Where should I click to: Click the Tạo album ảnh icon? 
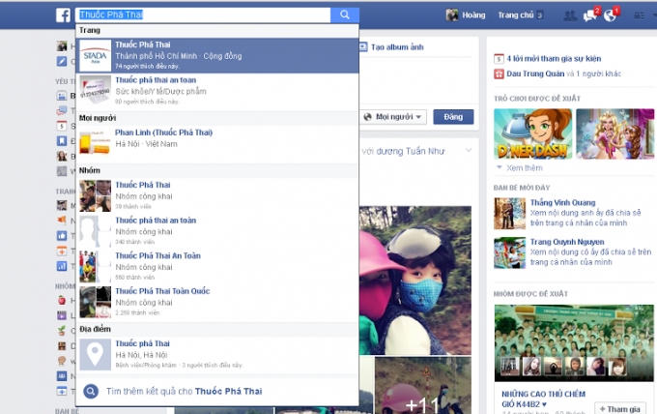coord(365,47)
